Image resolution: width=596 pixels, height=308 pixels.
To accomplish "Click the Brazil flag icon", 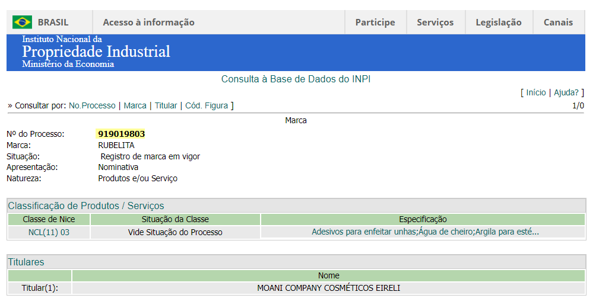I will click(22, 23).
